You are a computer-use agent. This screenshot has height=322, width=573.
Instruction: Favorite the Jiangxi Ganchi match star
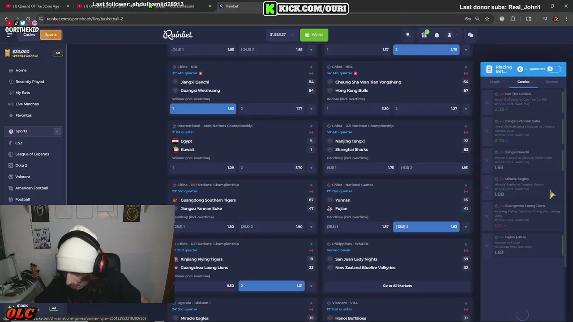(311, 67)
